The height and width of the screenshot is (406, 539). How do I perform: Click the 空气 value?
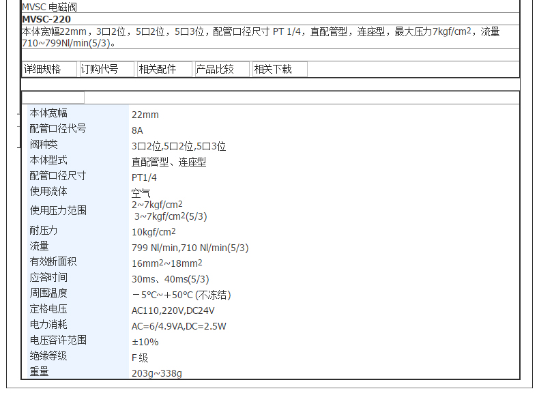(x=141, y=193)
